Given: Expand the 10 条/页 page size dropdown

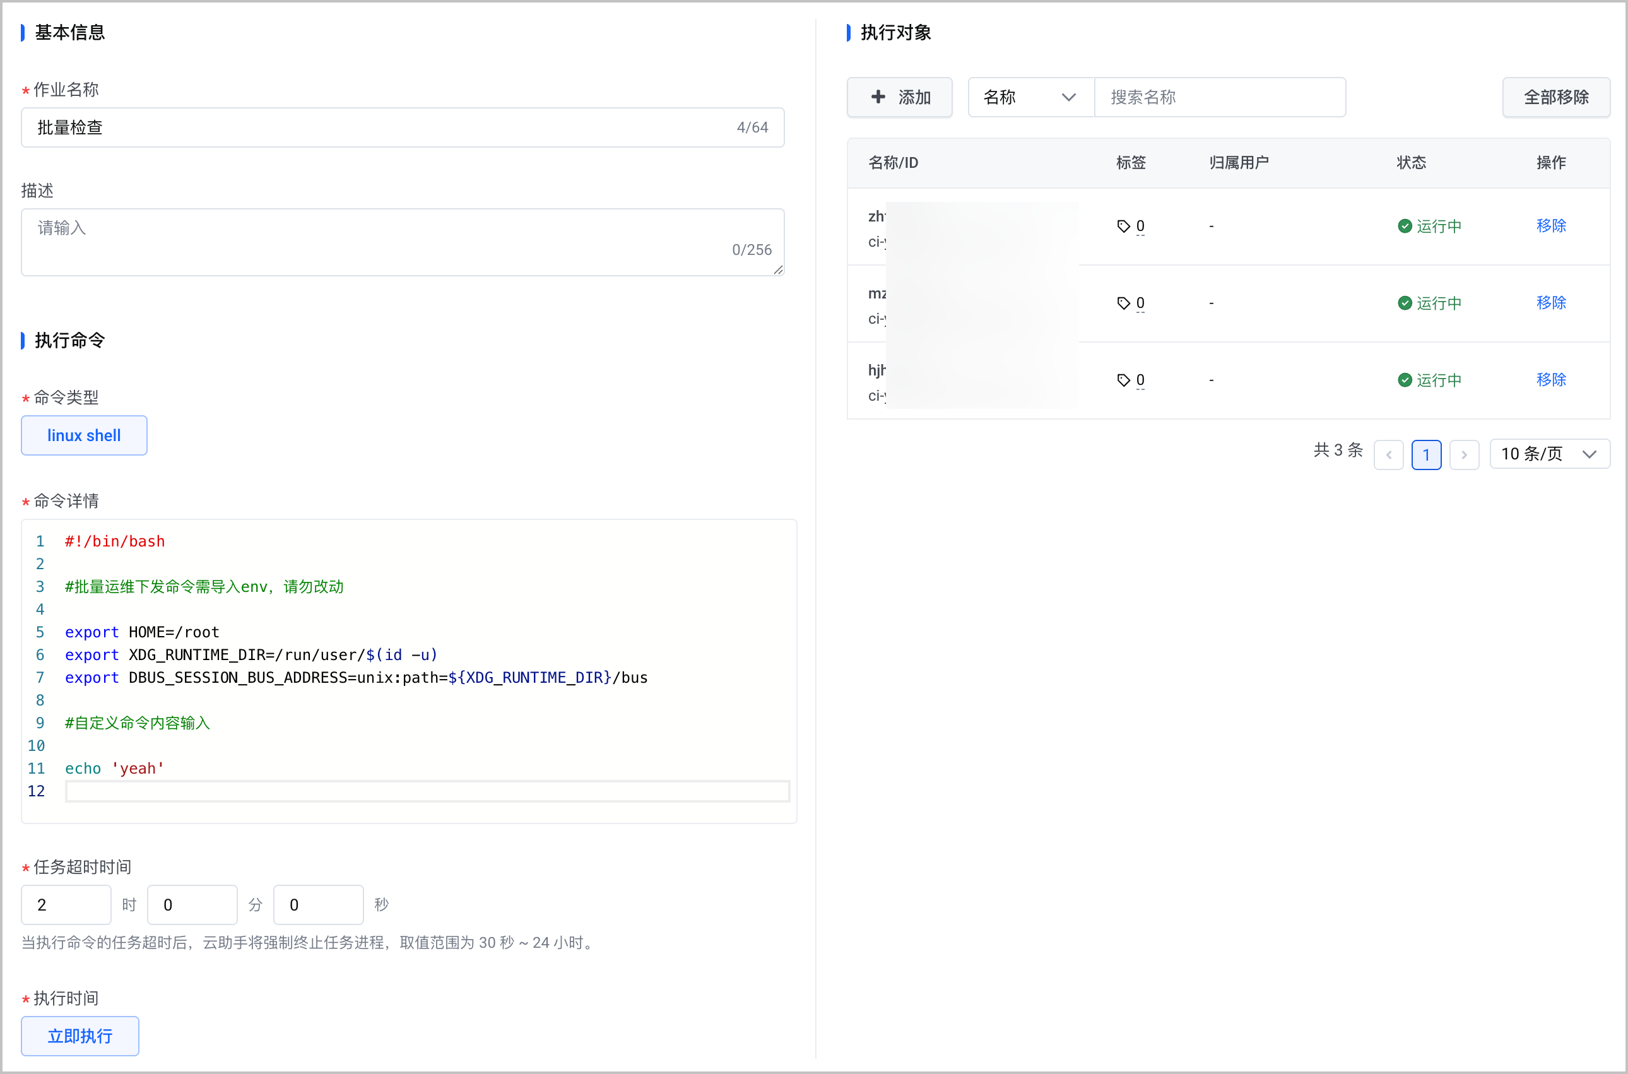Looking at the screenshot, I should pos(1549,454).
